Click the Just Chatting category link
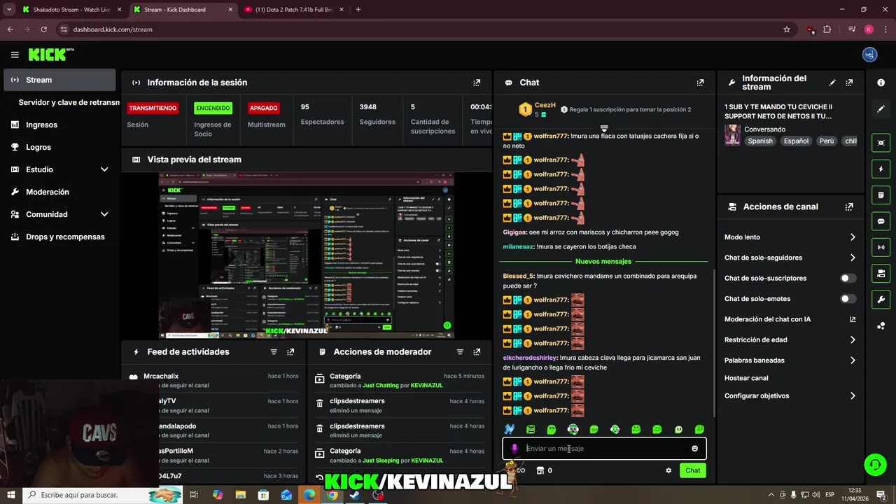 (380, 386)
